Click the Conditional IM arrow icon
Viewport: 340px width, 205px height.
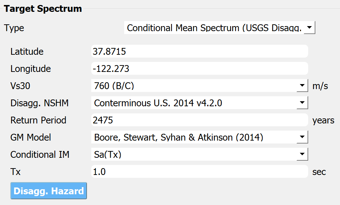(x=302, y=154)
